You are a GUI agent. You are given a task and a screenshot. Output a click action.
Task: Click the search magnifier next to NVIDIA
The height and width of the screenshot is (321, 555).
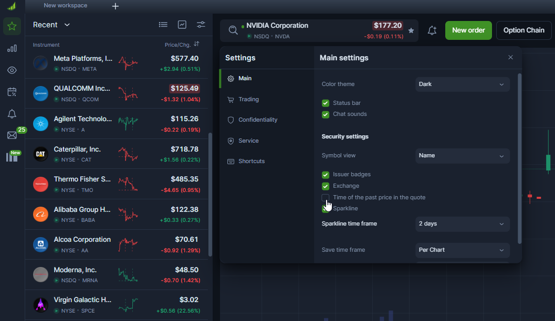233,30
